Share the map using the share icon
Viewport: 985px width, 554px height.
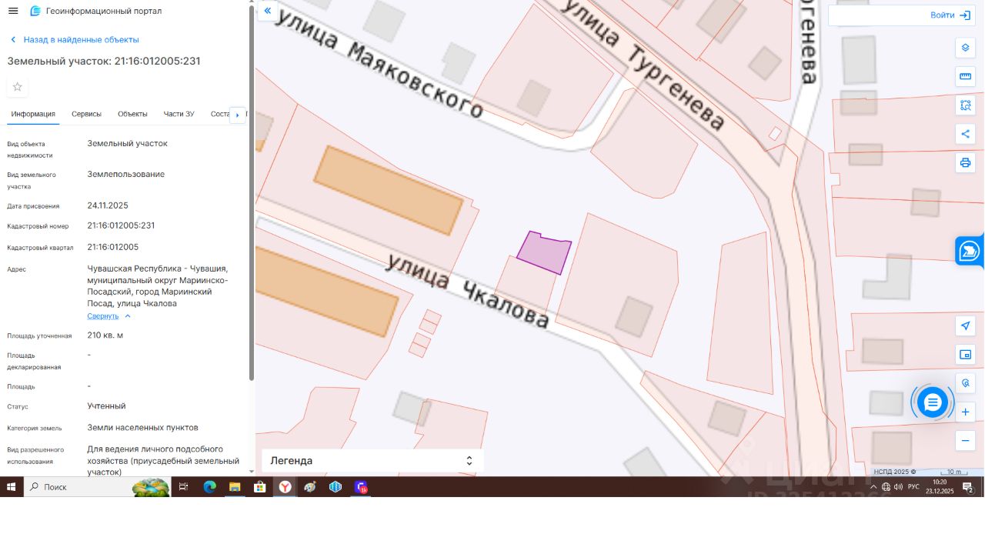pos(965,134)
